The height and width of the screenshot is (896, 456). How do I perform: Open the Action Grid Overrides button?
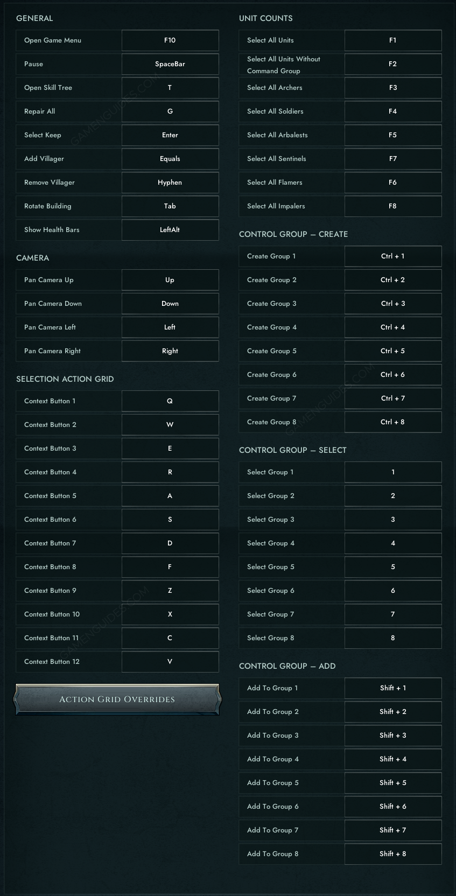click(117, 699)
